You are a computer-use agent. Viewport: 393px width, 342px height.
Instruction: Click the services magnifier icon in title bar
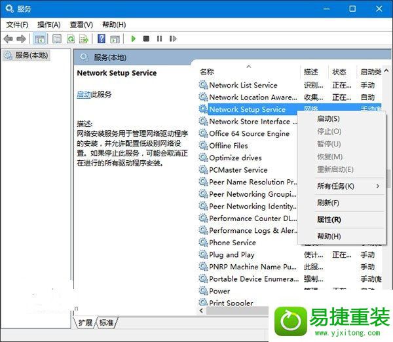coord(10,9)
